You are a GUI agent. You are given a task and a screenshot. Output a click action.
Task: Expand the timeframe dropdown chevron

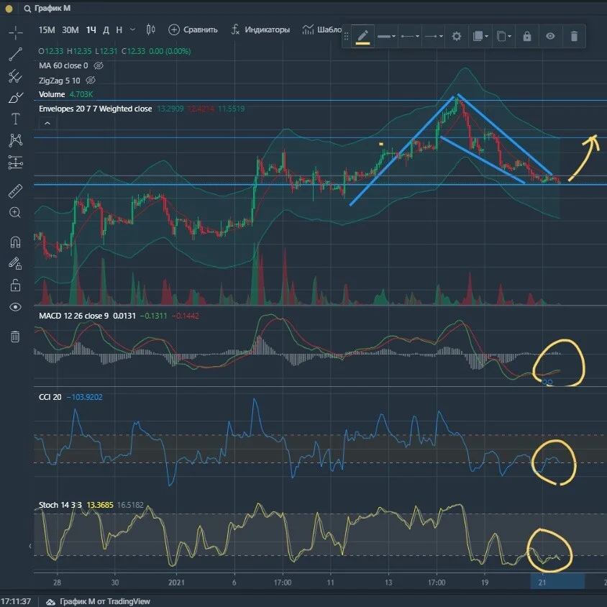[132, 29]
